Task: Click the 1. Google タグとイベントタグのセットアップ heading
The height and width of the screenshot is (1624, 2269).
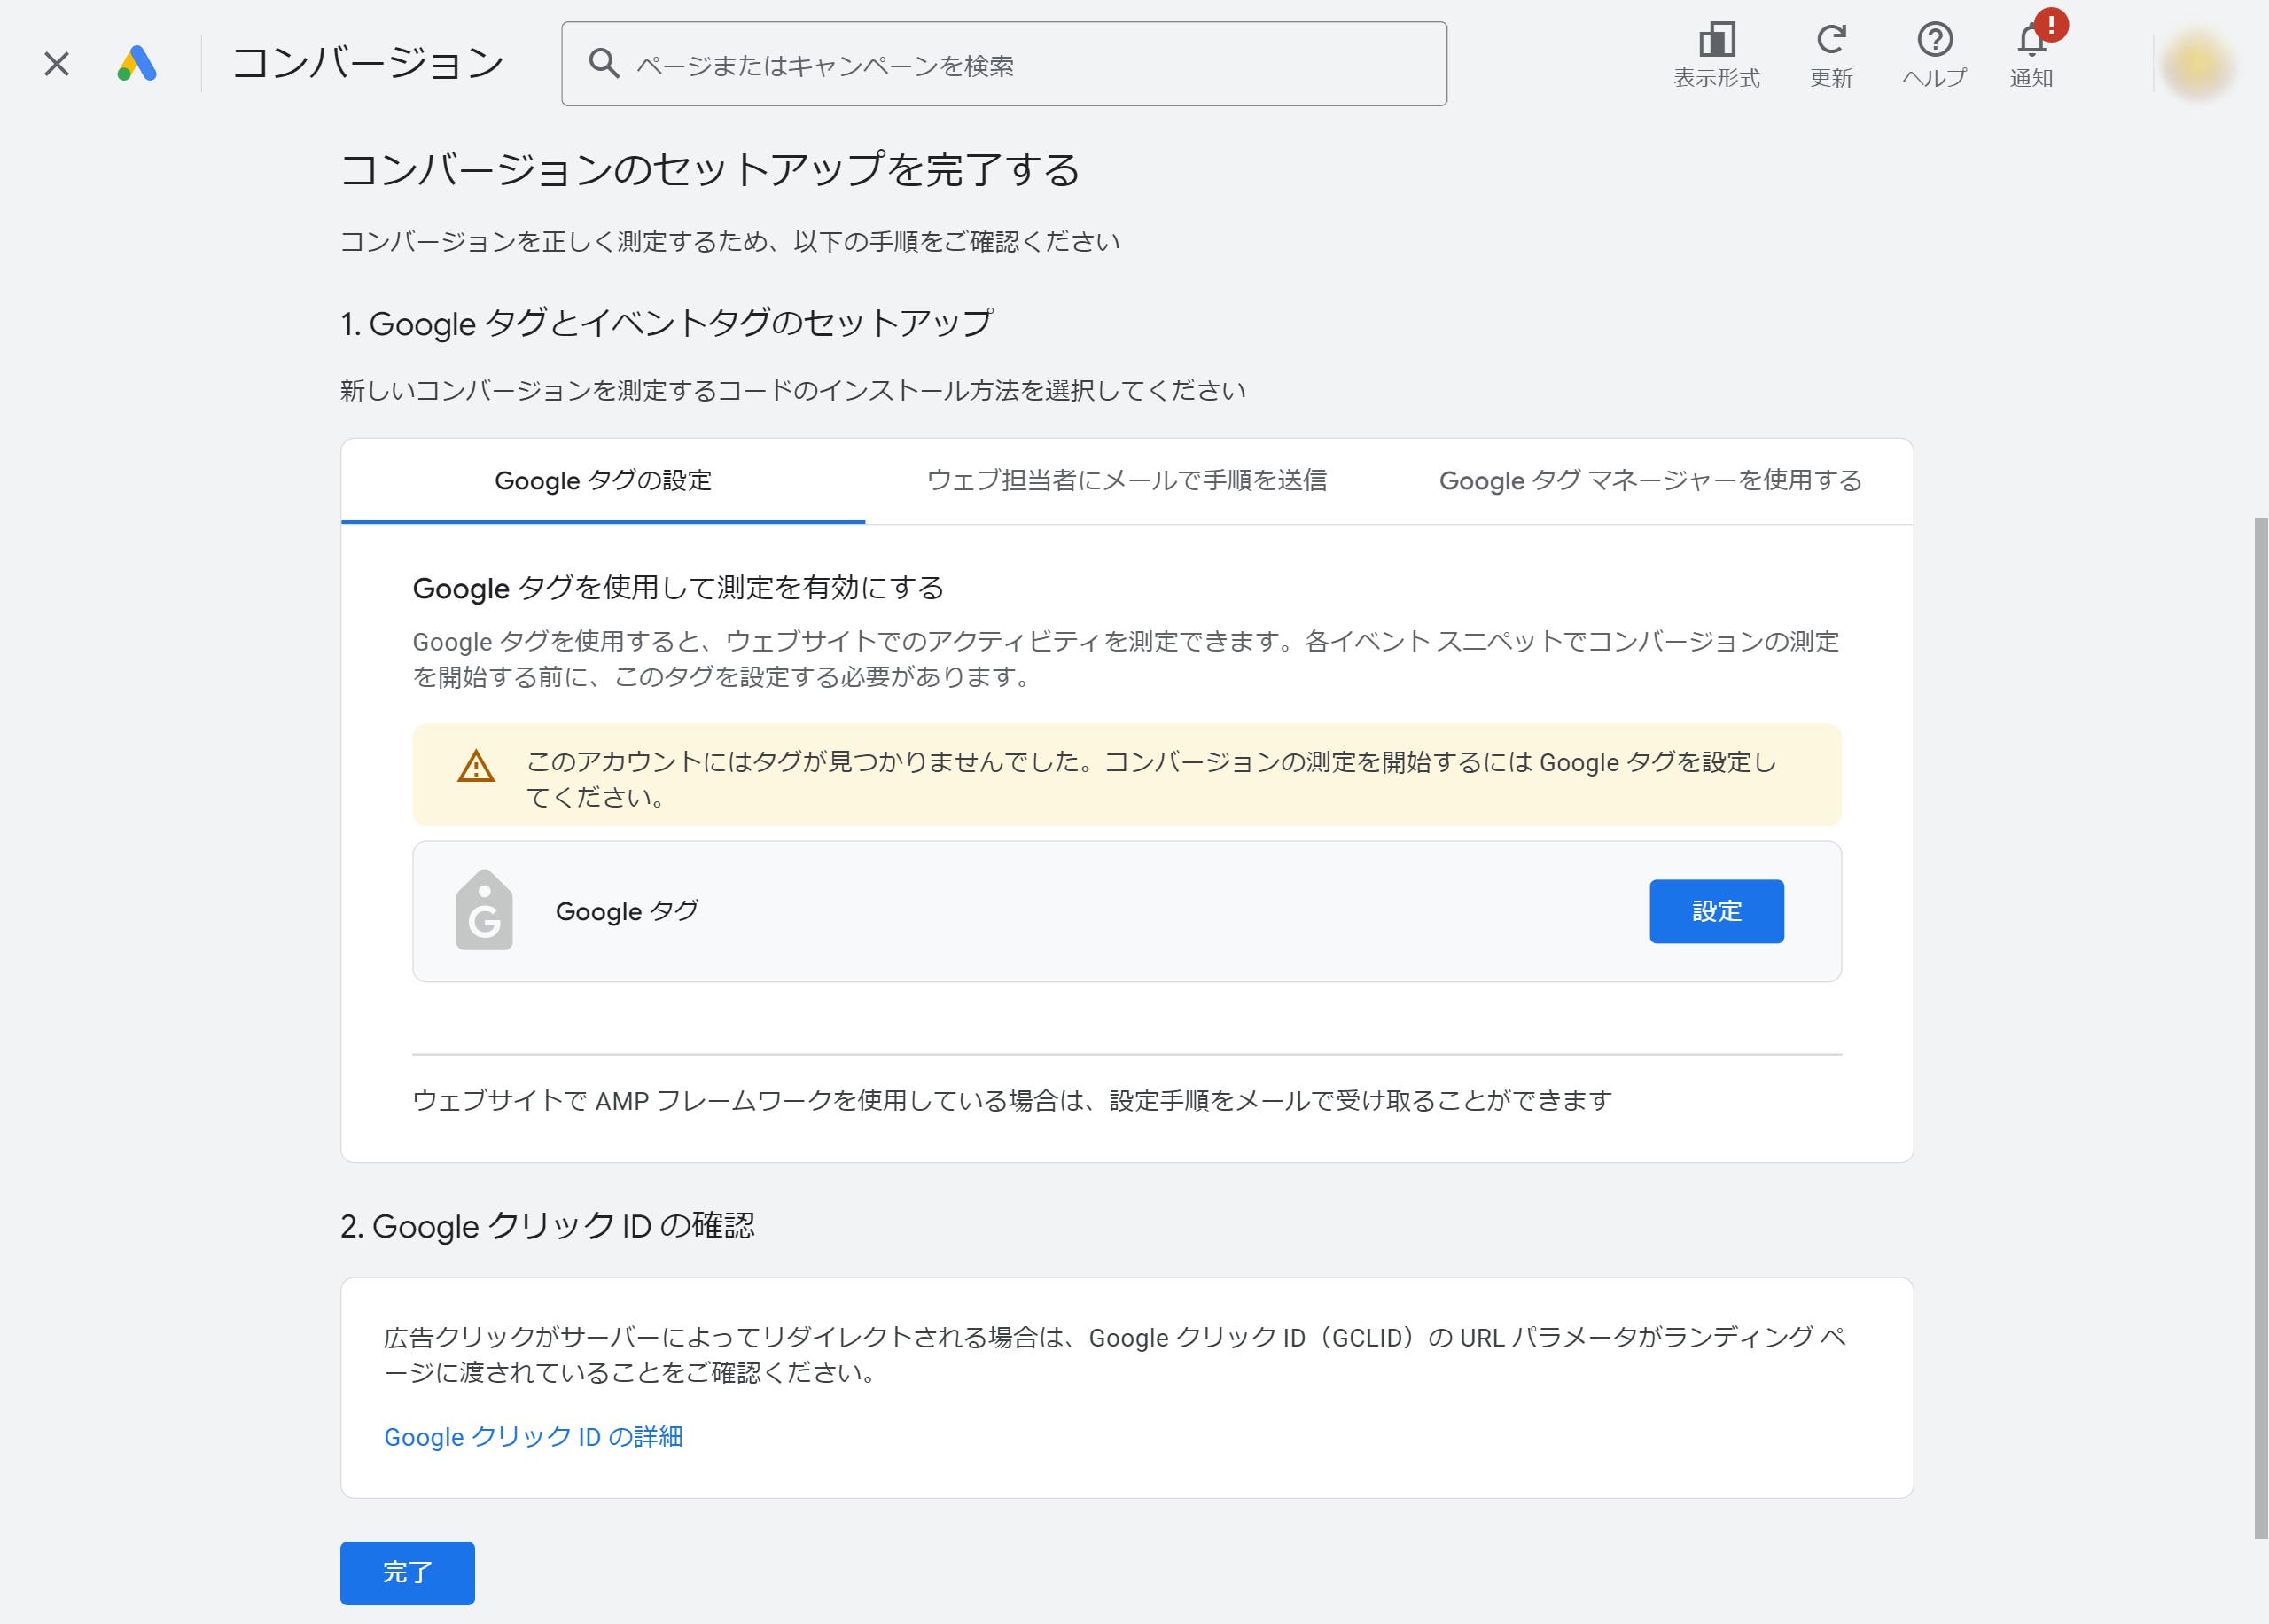Action: pyautogui.click(x=667, y=323)
